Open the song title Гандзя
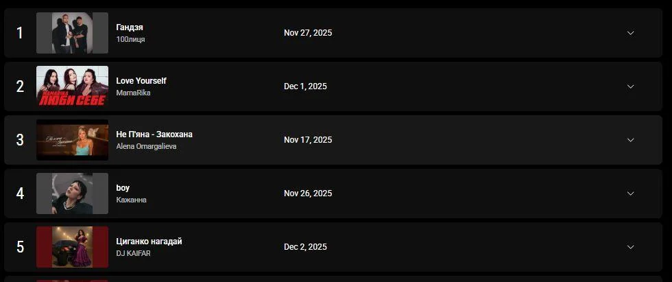Image resolution: width=672 pixels, height=282 pixels. click(x=130, y=27)
